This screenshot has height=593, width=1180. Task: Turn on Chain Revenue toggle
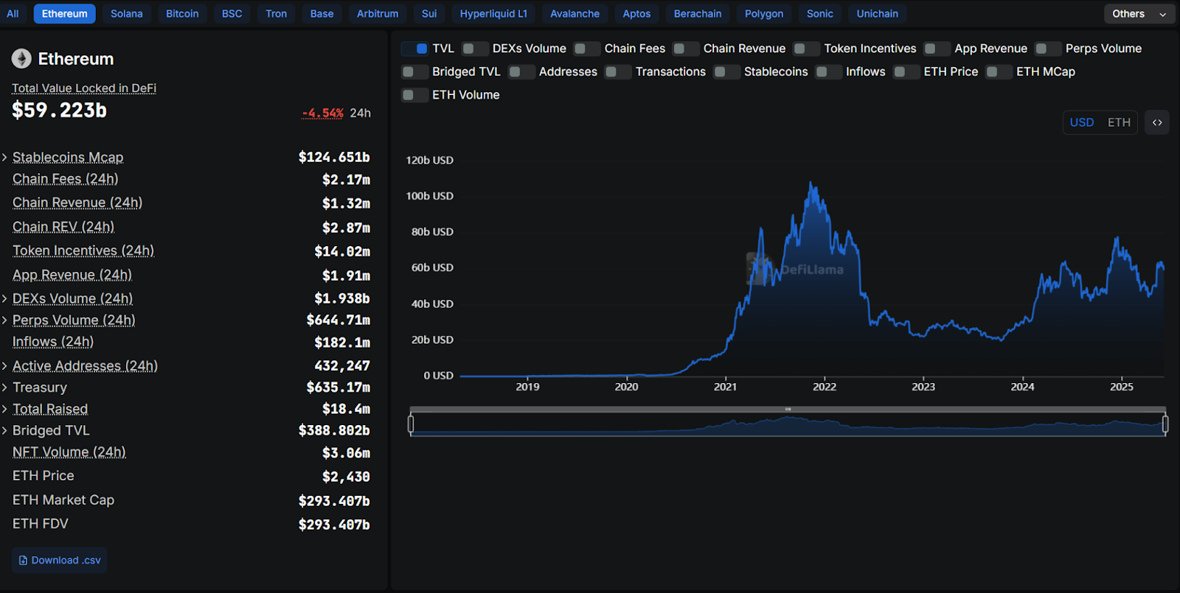pyautogui.click(x=686, y=49)
